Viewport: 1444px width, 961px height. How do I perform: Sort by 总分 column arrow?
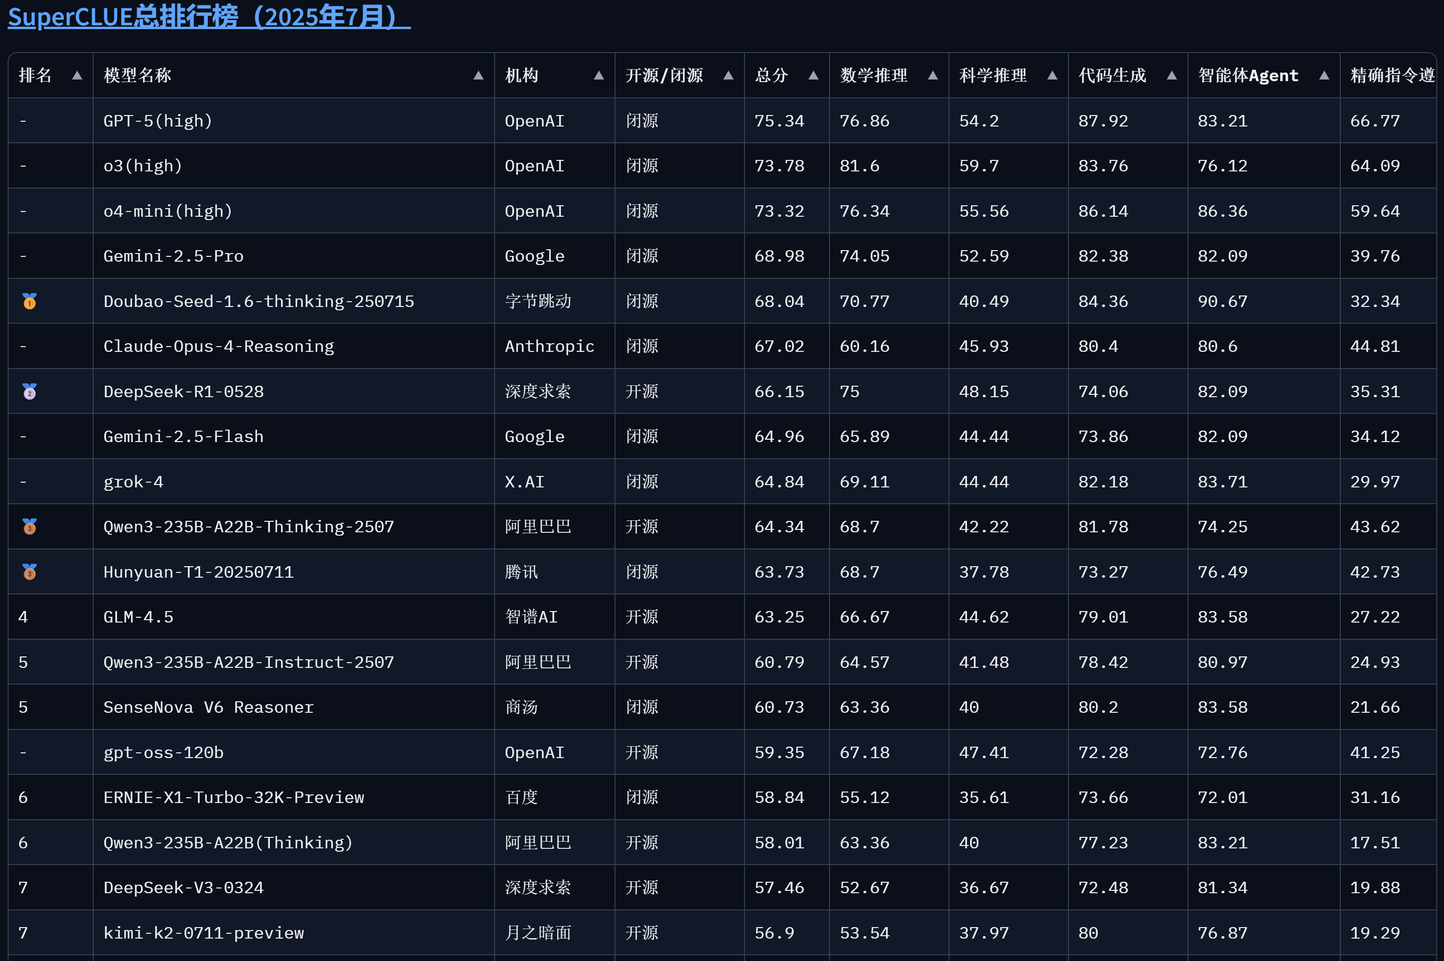[x=813, y=75]
